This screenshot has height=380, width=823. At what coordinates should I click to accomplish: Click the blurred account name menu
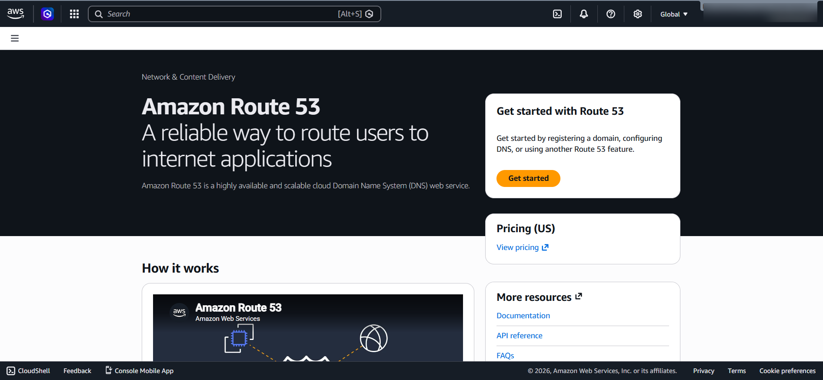pos(760,13)
